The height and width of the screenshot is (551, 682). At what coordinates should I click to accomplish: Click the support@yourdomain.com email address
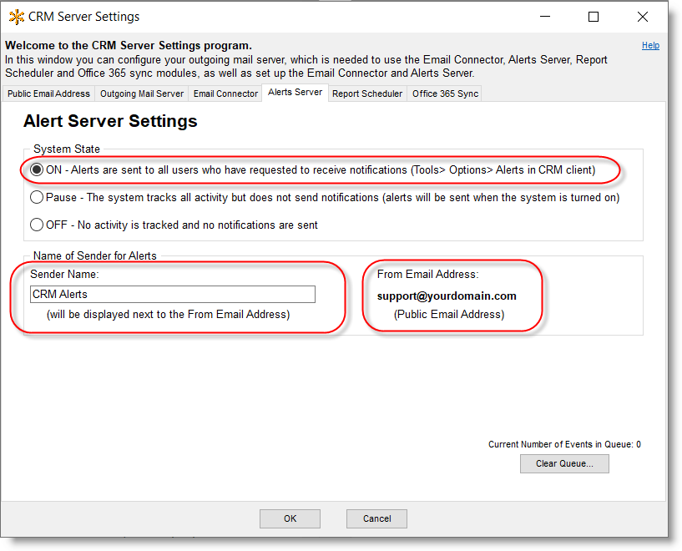tap(447, 296)
